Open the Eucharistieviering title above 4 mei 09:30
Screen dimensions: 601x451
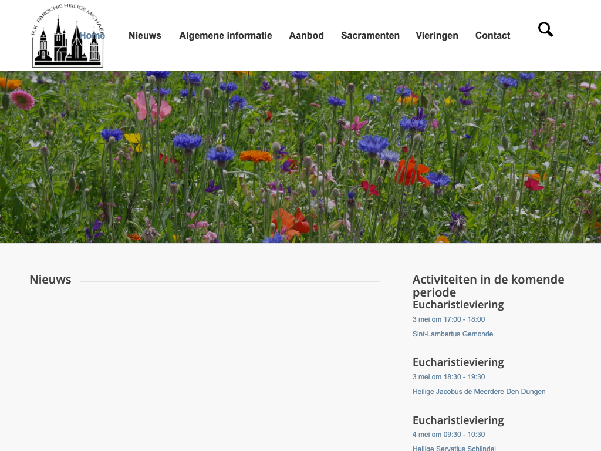[x=458, y=420]
